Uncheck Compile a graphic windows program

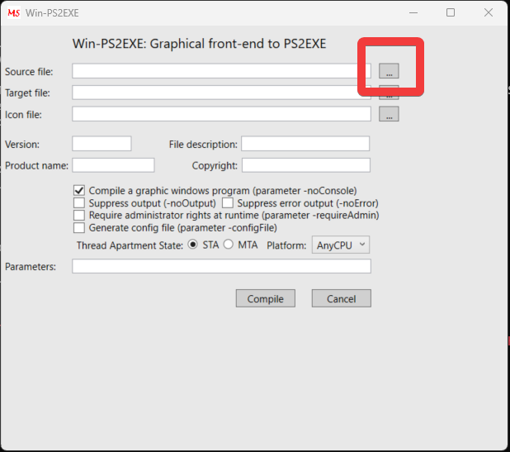pyautogui.click(x=79, y=191)
